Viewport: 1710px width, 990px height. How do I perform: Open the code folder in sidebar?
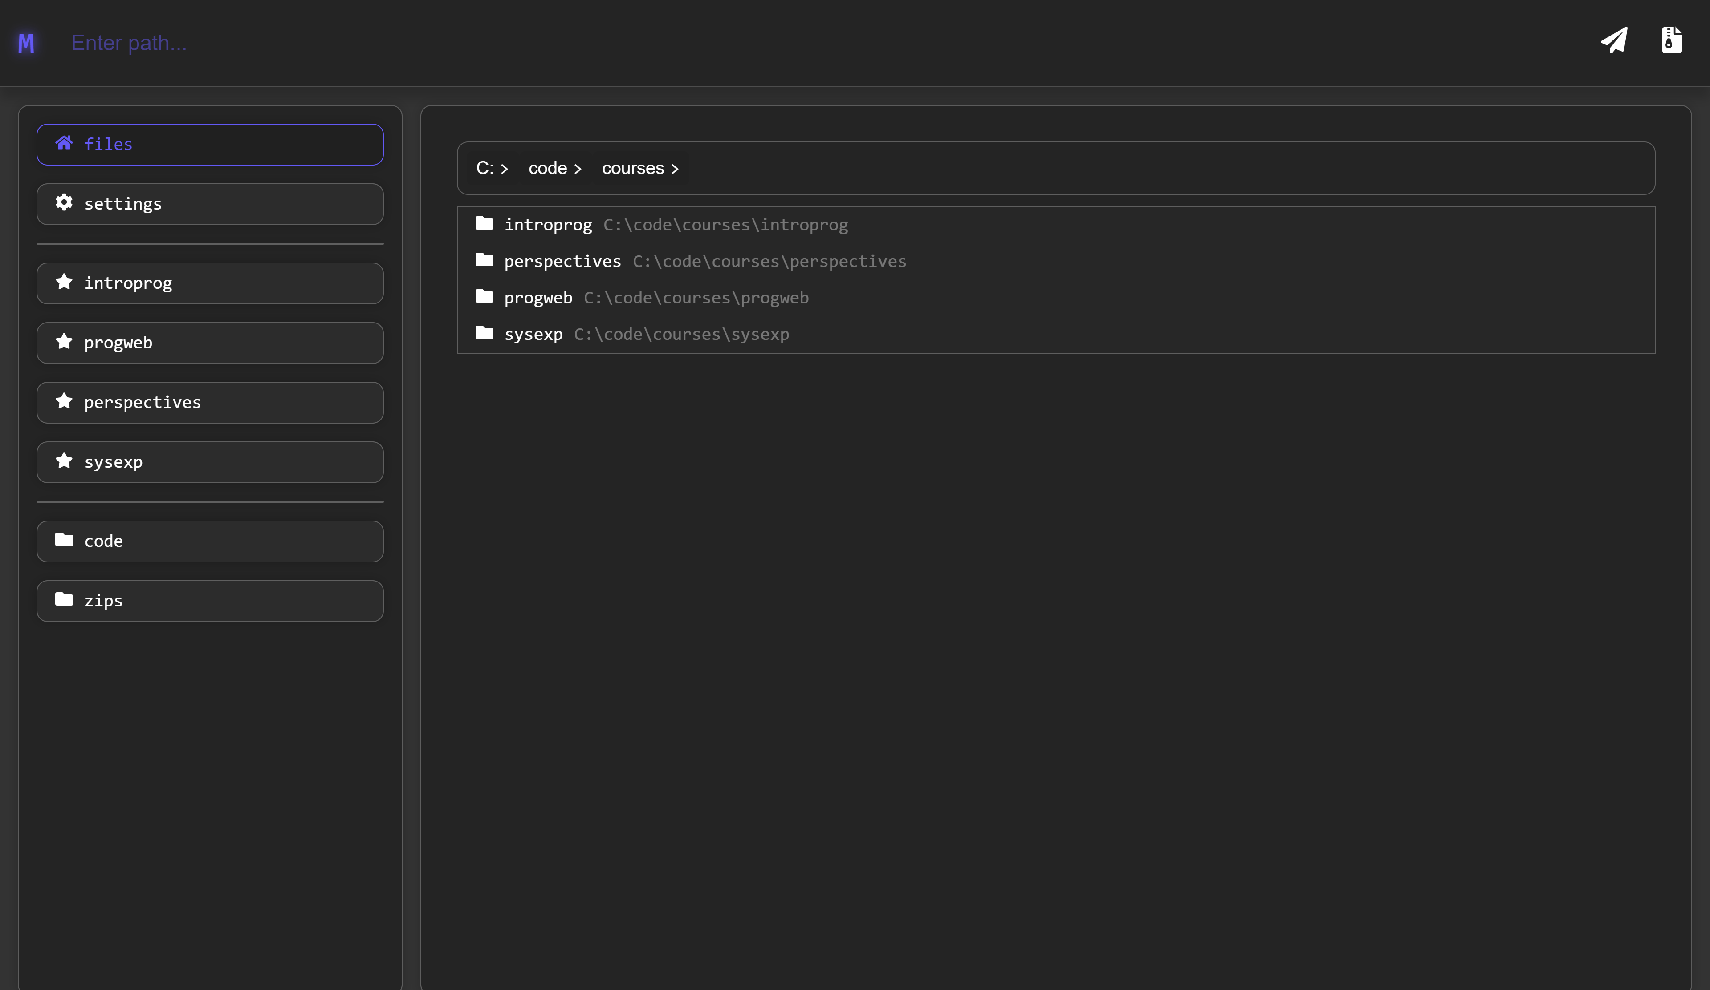tap(210, 542)
